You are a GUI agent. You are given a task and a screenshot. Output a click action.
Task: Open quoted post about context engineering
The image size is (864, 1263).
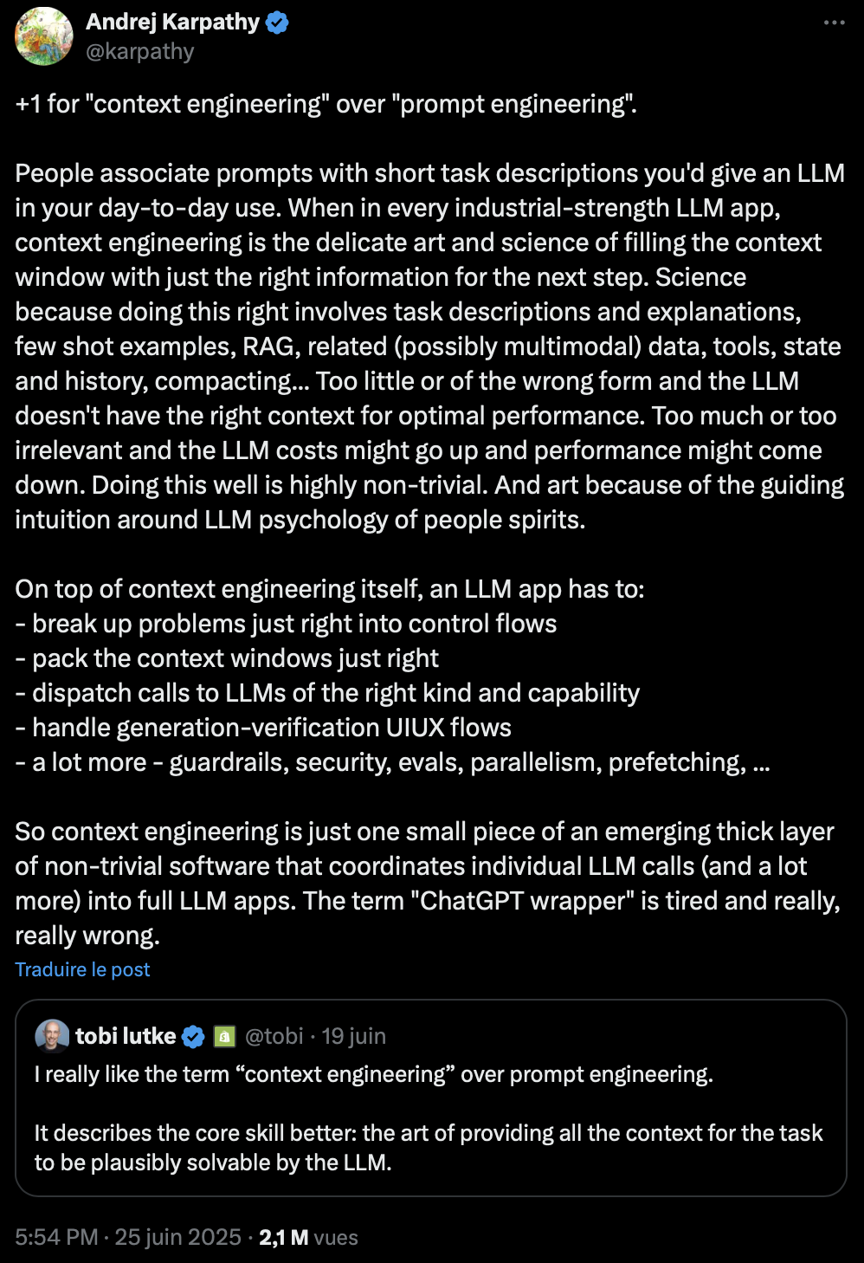[430, 1098]
